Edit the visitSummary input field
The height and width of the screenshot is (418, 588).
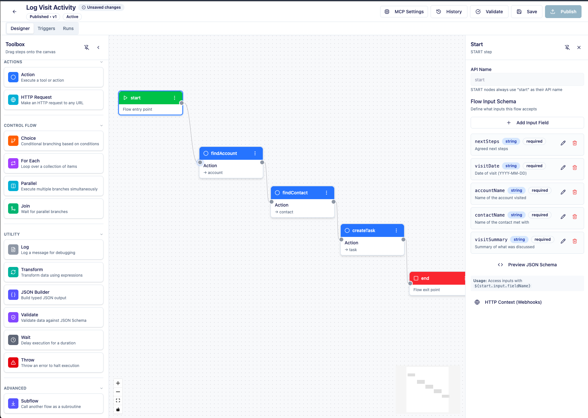coord(563,241)
